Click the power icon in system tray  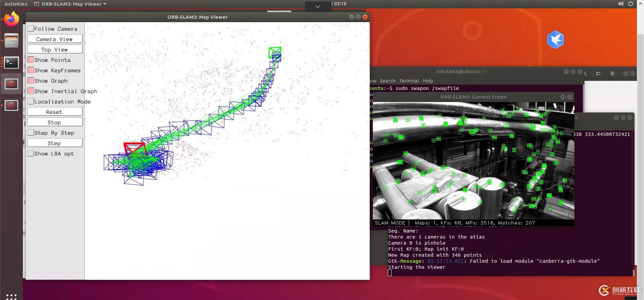(x=631, y=4)
